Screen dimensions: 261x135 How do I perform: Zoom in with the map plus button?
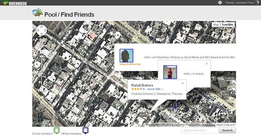(x=41, y=52)
